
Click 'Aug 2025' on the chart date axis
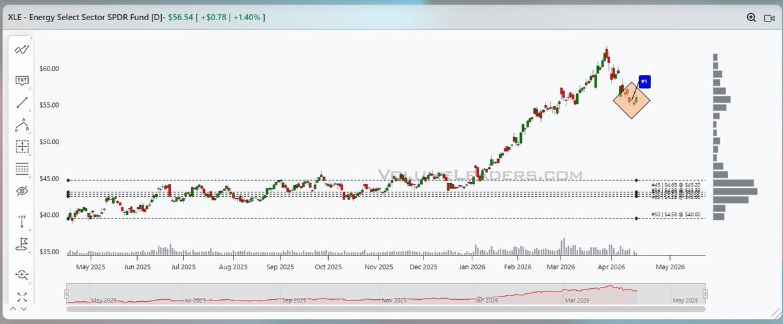233,267
